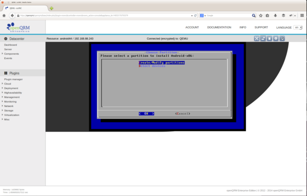307x196 pixels.
Task: Click OK button in Choose Partition dialog
Action: (x=146, y=114)
